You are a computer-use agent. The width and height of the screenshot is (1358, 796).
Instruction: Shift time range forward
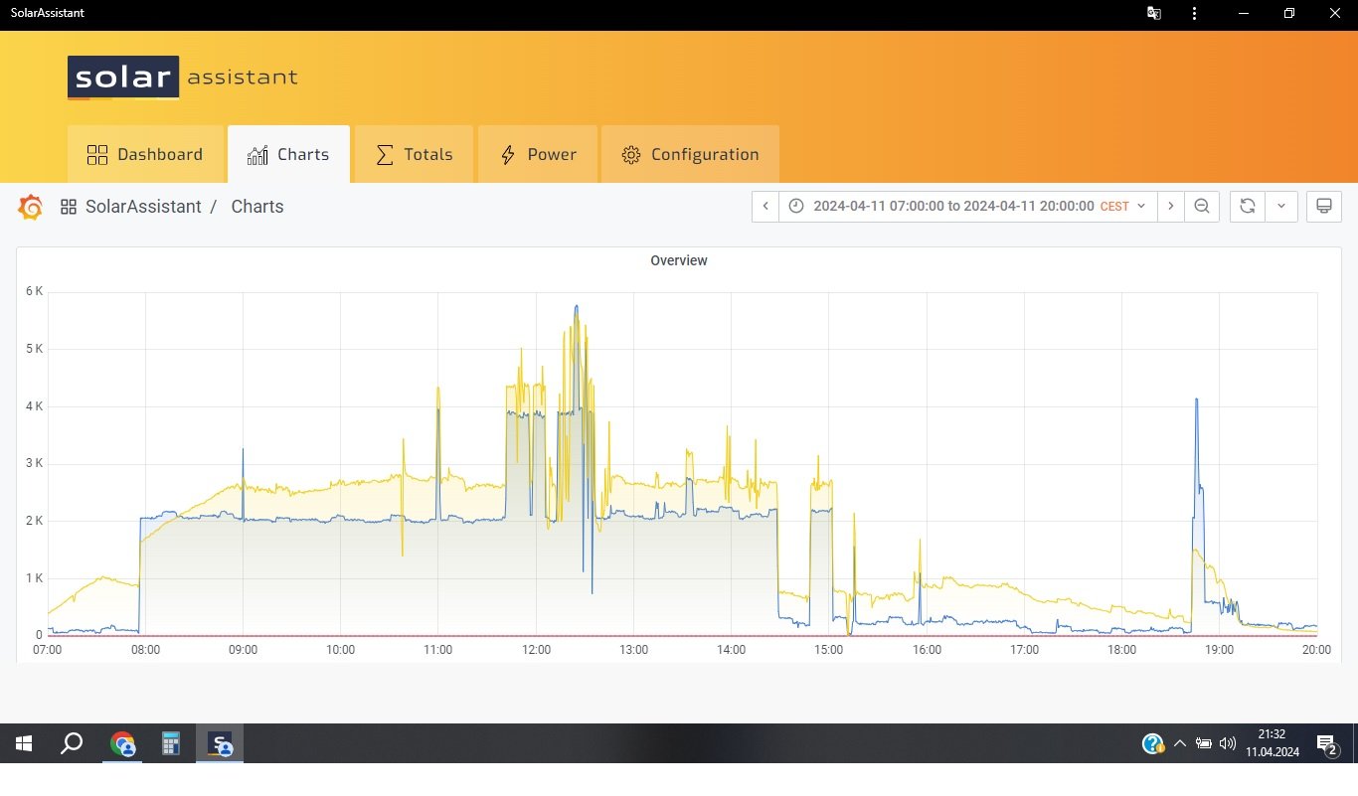pos(1171,207)
